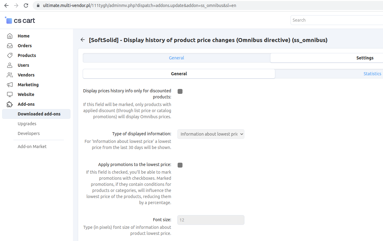Click the Website monitor icon

pos(10,94)
